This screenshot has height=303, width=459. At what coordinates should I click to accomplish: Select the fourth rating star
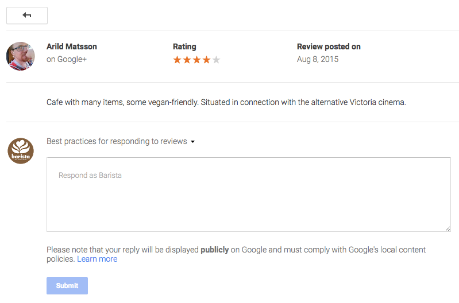click(x=206, y=60)
